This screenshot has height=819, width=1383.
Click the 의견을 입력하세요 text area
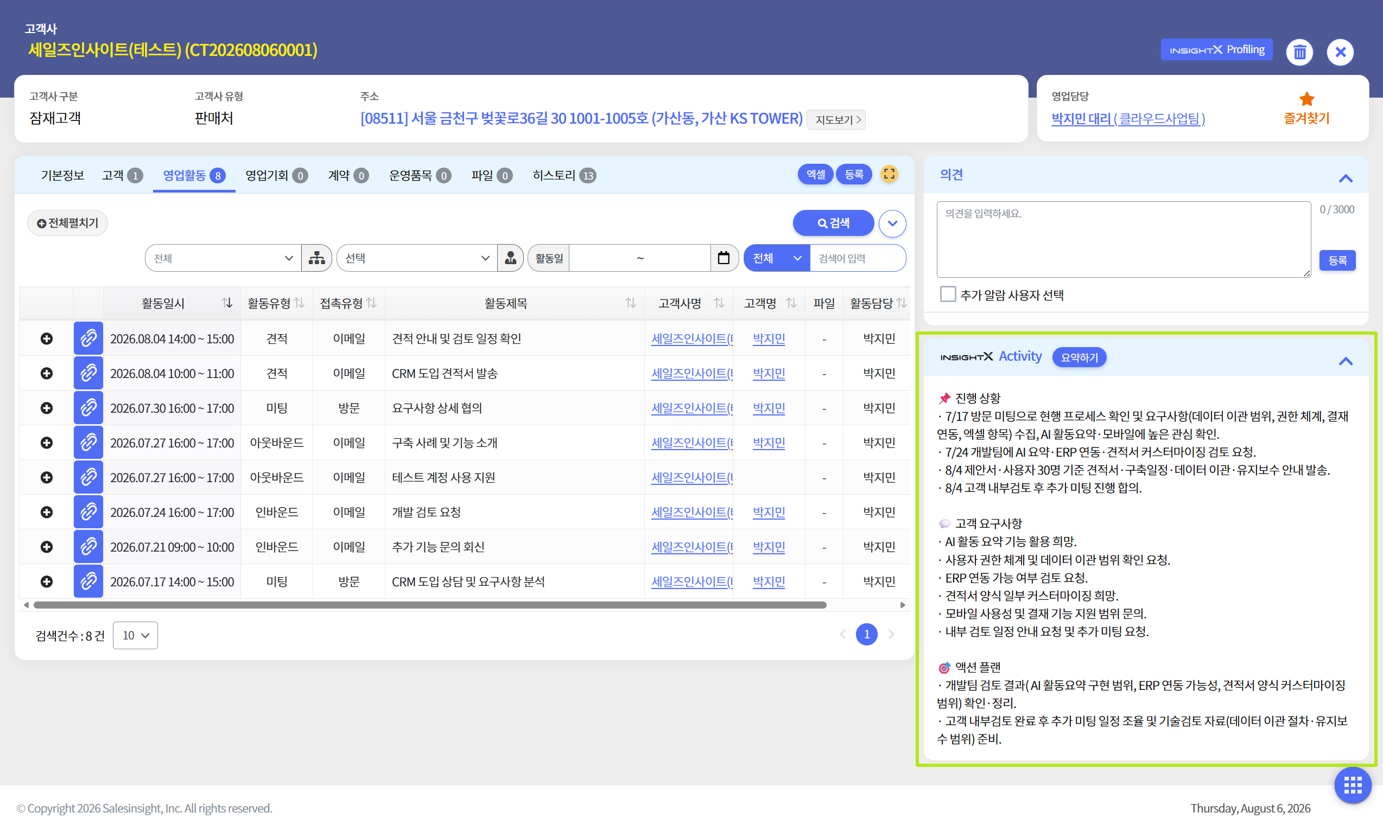pyautogui.click(x=1124, y=239)
